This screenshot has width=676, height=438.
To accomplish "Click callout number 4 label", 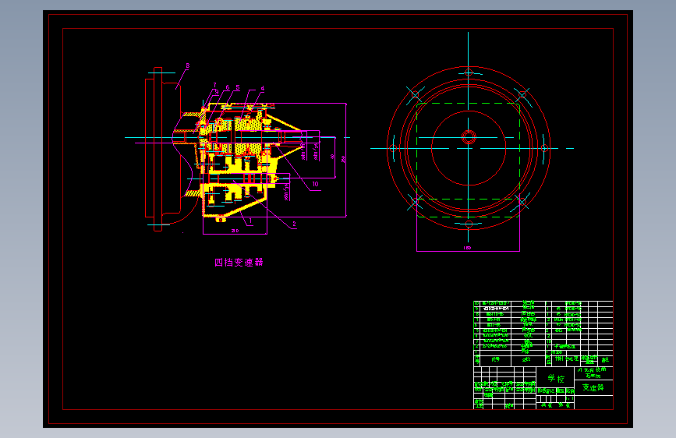I will [x=263, y=88].
